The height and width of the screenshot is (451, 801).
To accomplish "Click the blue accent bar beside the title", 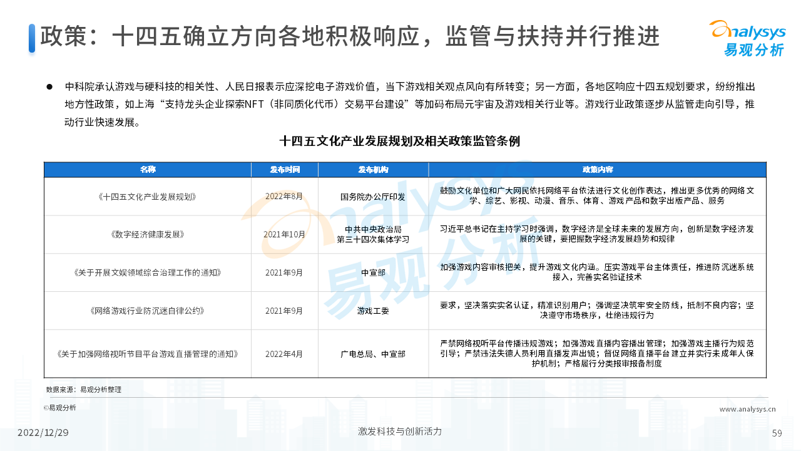I will tap(32, 38).
